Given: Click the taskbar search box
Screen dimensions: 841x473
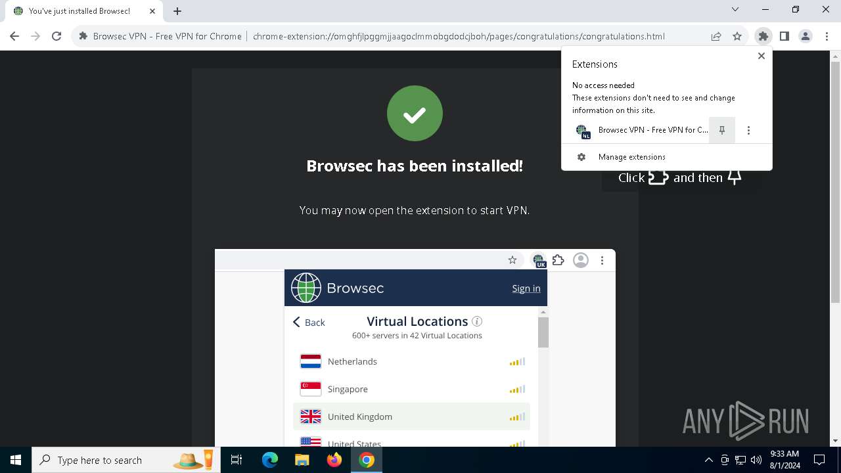Looking at the screenshot, I should (x=127, y=460).
